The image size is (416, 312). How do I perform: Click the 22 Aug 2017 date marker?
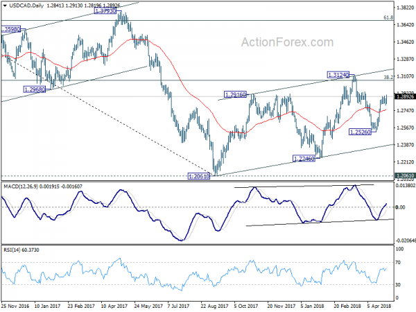[x=214, y=306]
